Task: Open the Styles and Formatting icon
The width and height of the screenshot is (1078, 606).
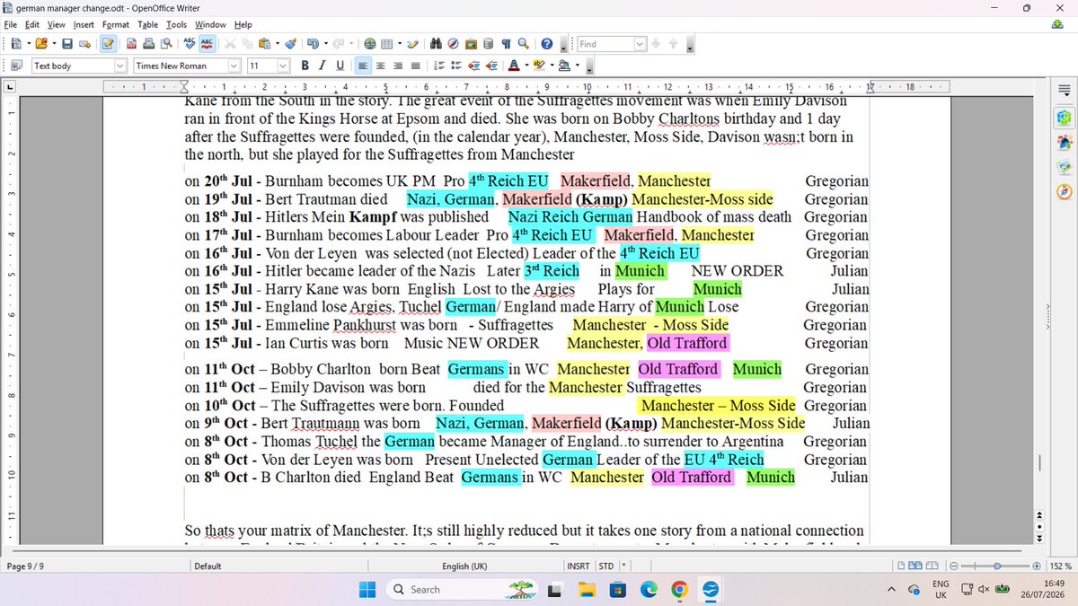Action: click(15, 66)
